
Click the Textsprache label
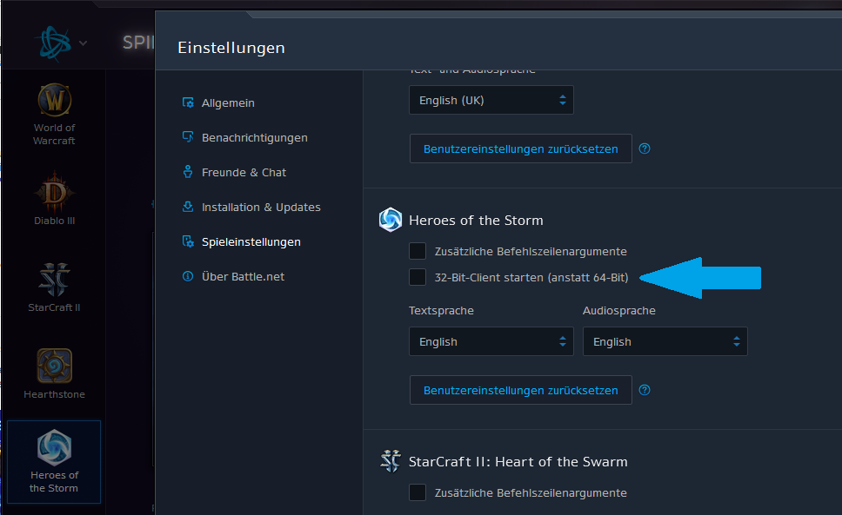(441, 311)
